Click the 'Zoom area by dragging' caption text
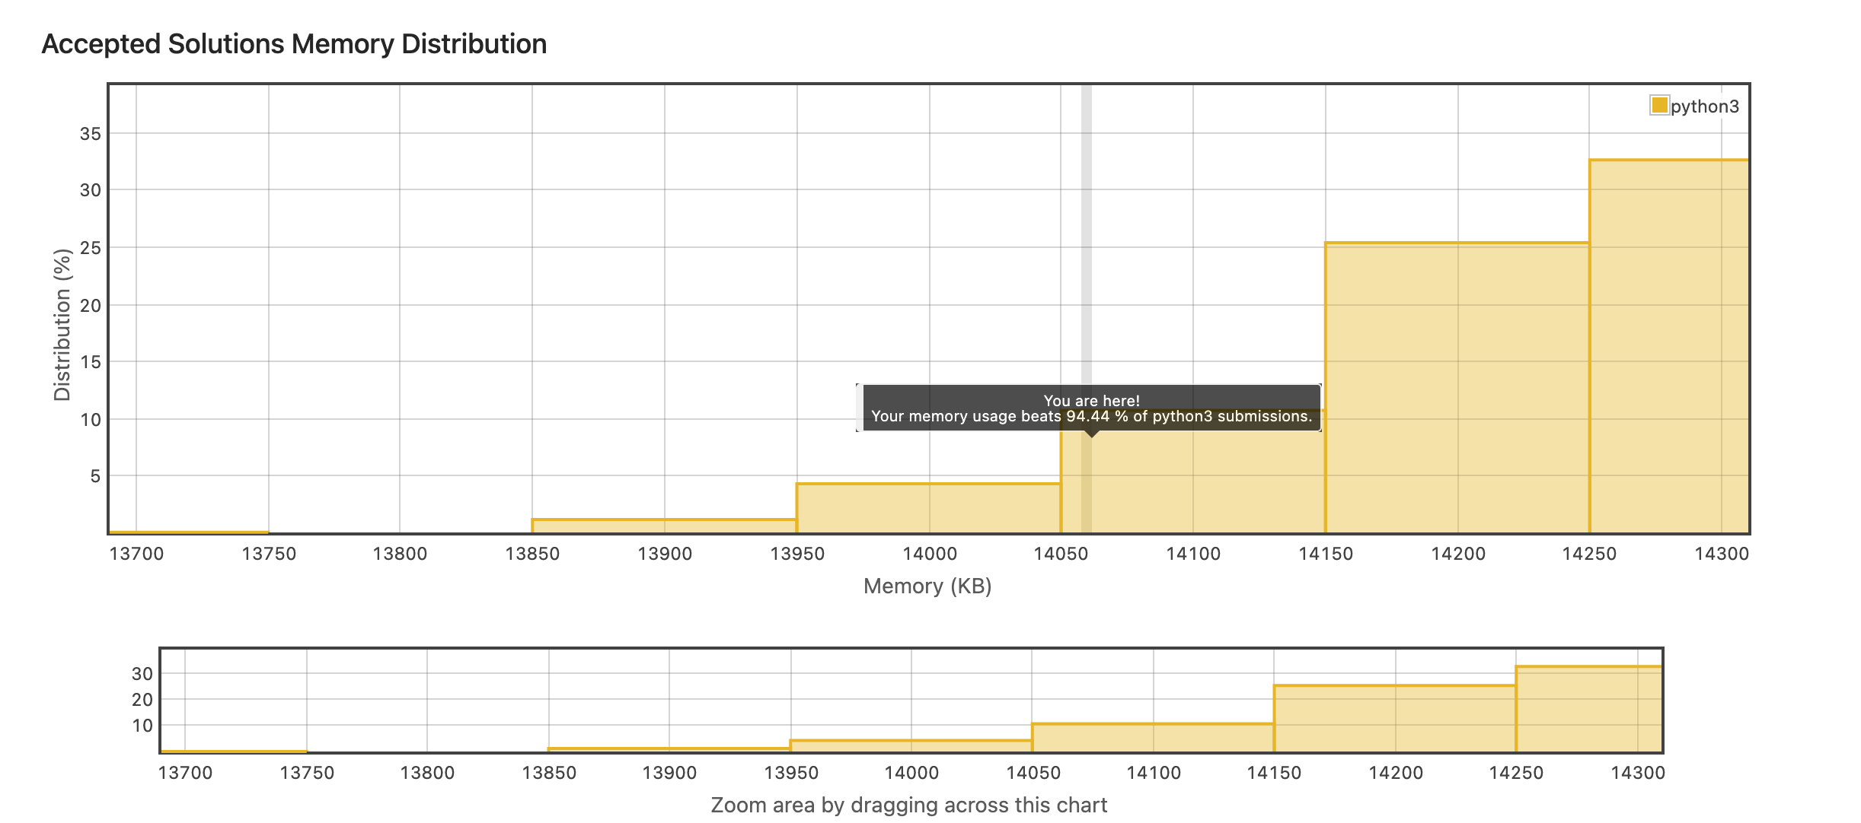 click(908, 805)
